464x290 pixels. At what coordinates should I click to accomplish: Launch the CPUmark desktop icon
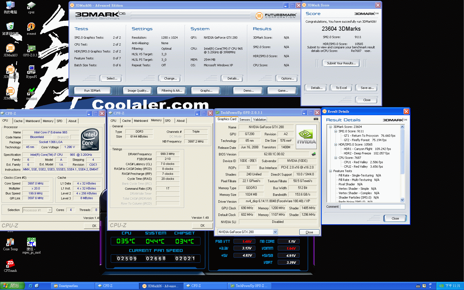click(10, 266)
